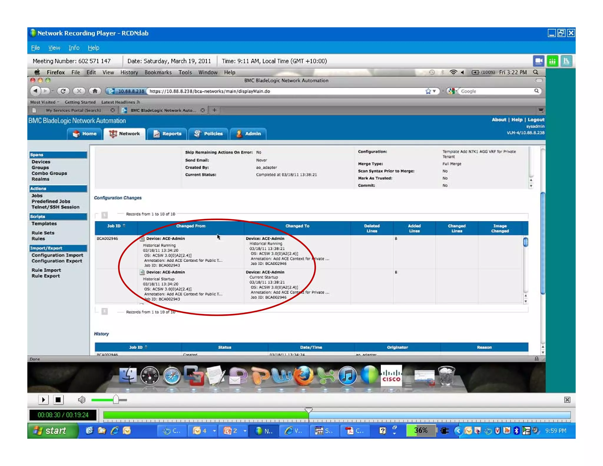
Task: Click the page vertical scrollbar thumb
Action: 543,243
